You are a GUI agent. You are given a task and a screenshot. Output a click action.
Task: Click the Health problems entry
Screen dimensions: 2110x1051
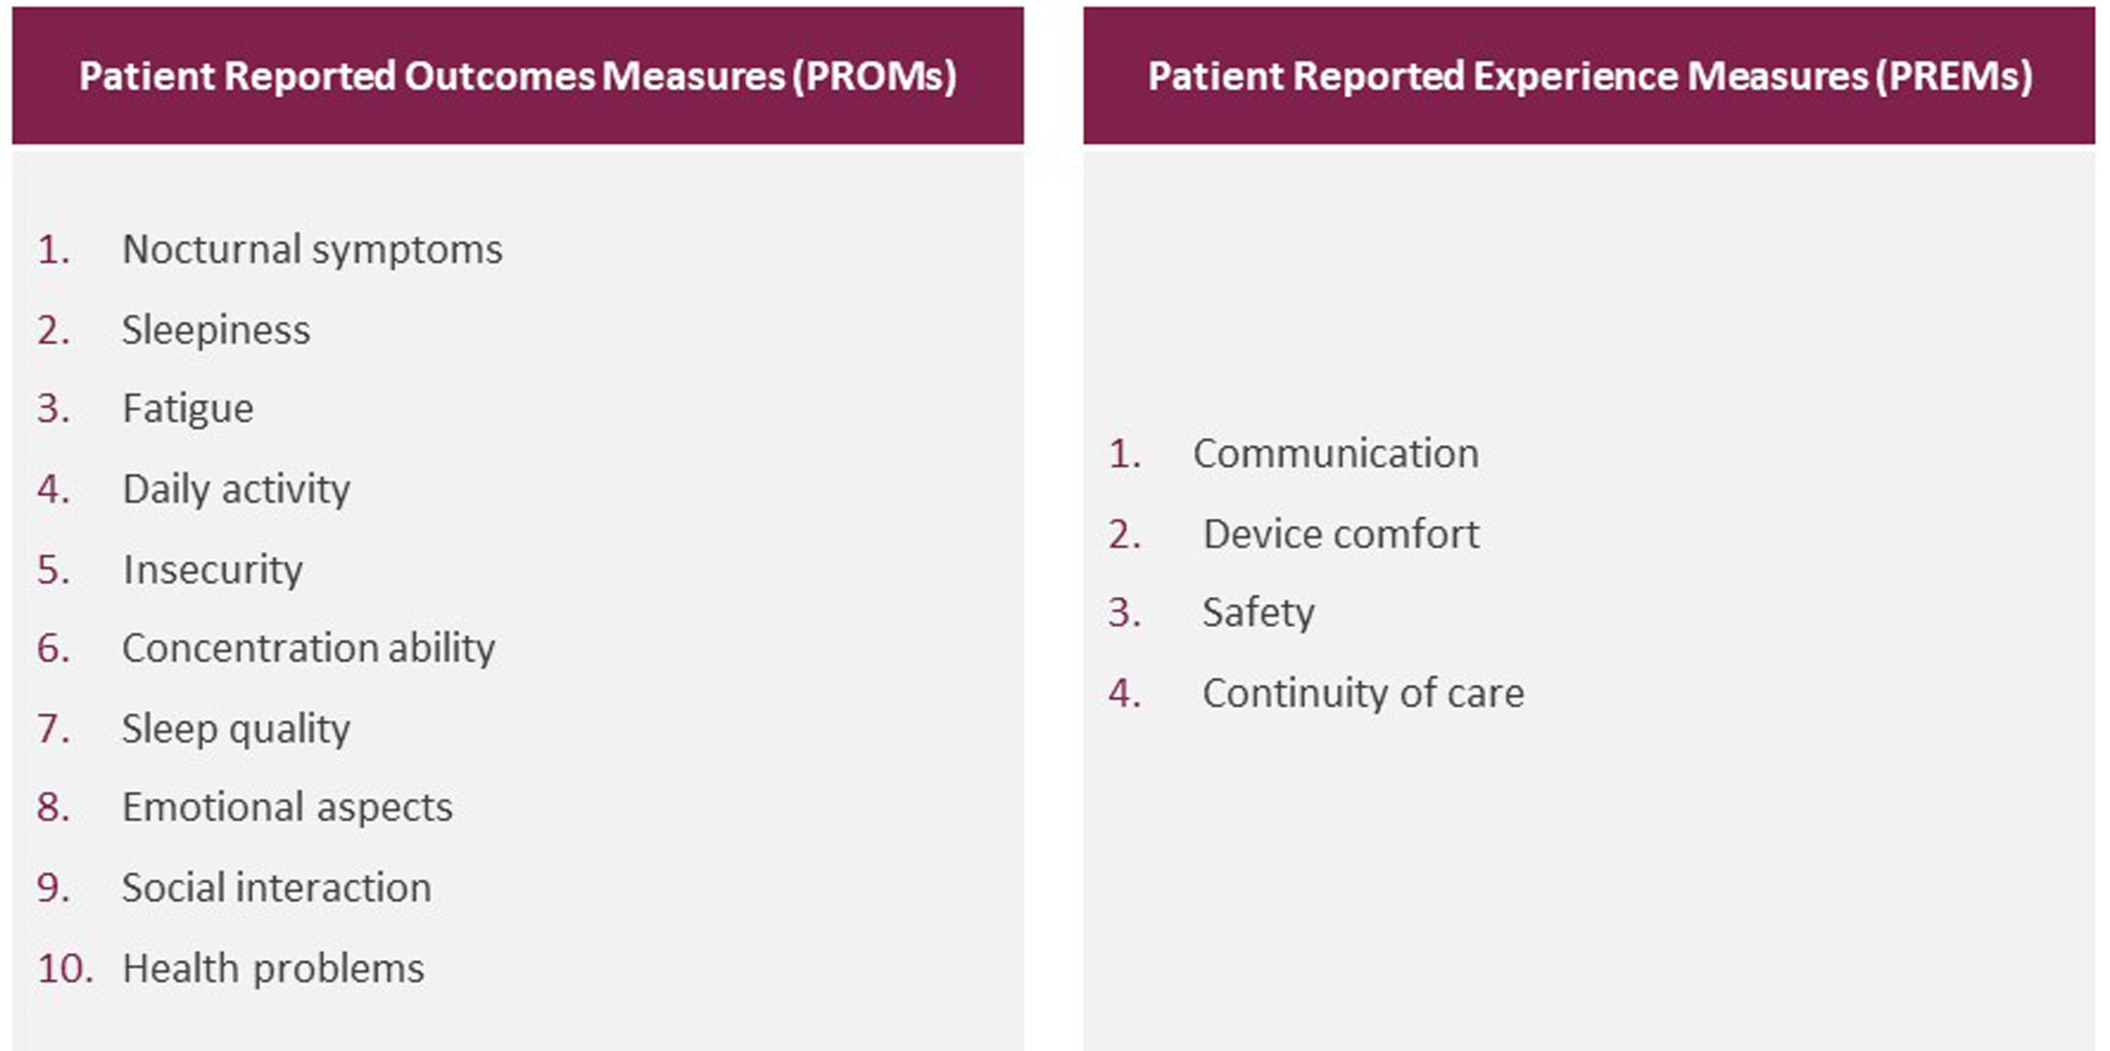coord(273,968)
